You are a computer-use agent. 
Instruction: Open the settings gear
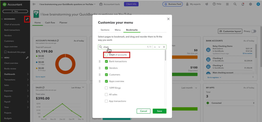point(250,4)
